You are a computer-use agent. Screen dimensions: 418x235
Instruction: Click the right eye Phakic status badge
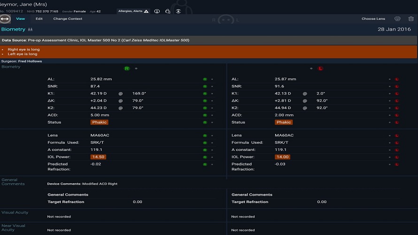click(x=99, y=122)
